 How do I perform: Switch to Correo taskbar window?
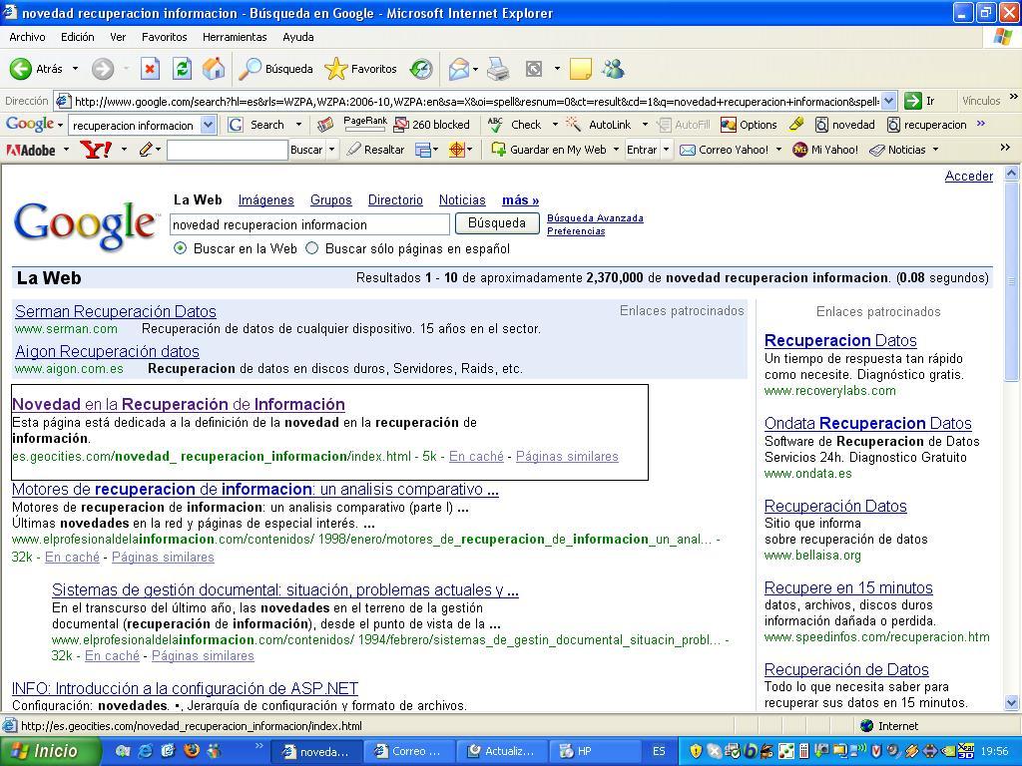coord(409,751)
